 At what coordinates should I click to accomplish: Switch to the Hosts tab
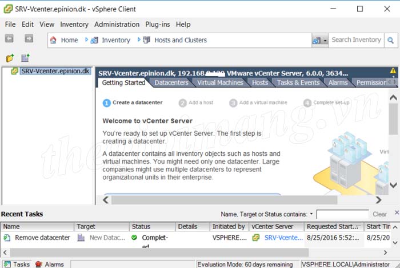tap(260, 82)
